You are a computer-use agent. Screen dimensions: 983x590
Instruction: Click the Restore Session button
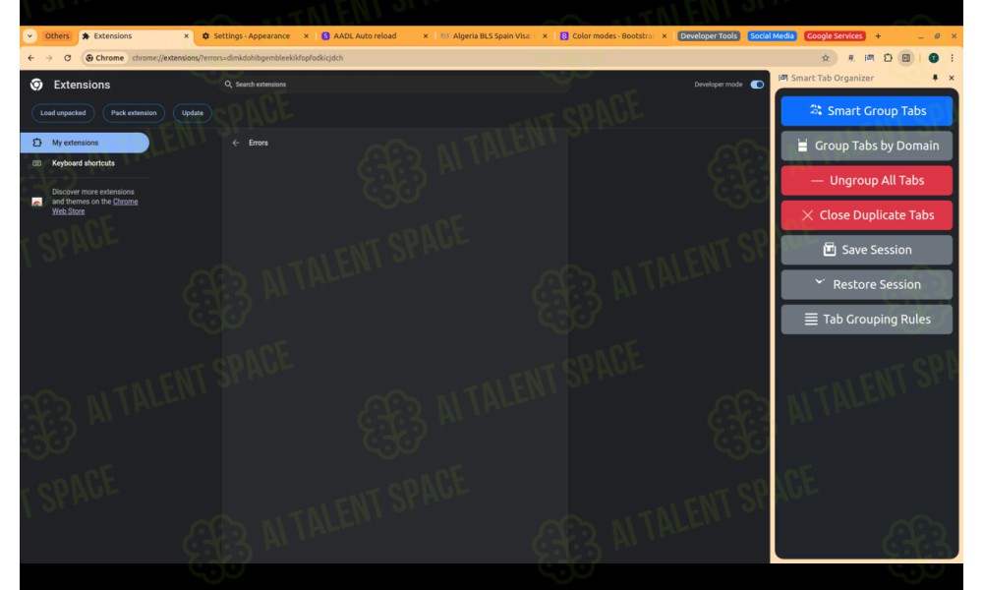coord(866,284)
